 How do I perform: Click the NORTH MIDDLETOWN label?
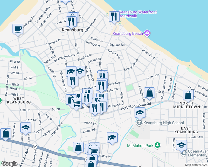click(x=187, y=105)
